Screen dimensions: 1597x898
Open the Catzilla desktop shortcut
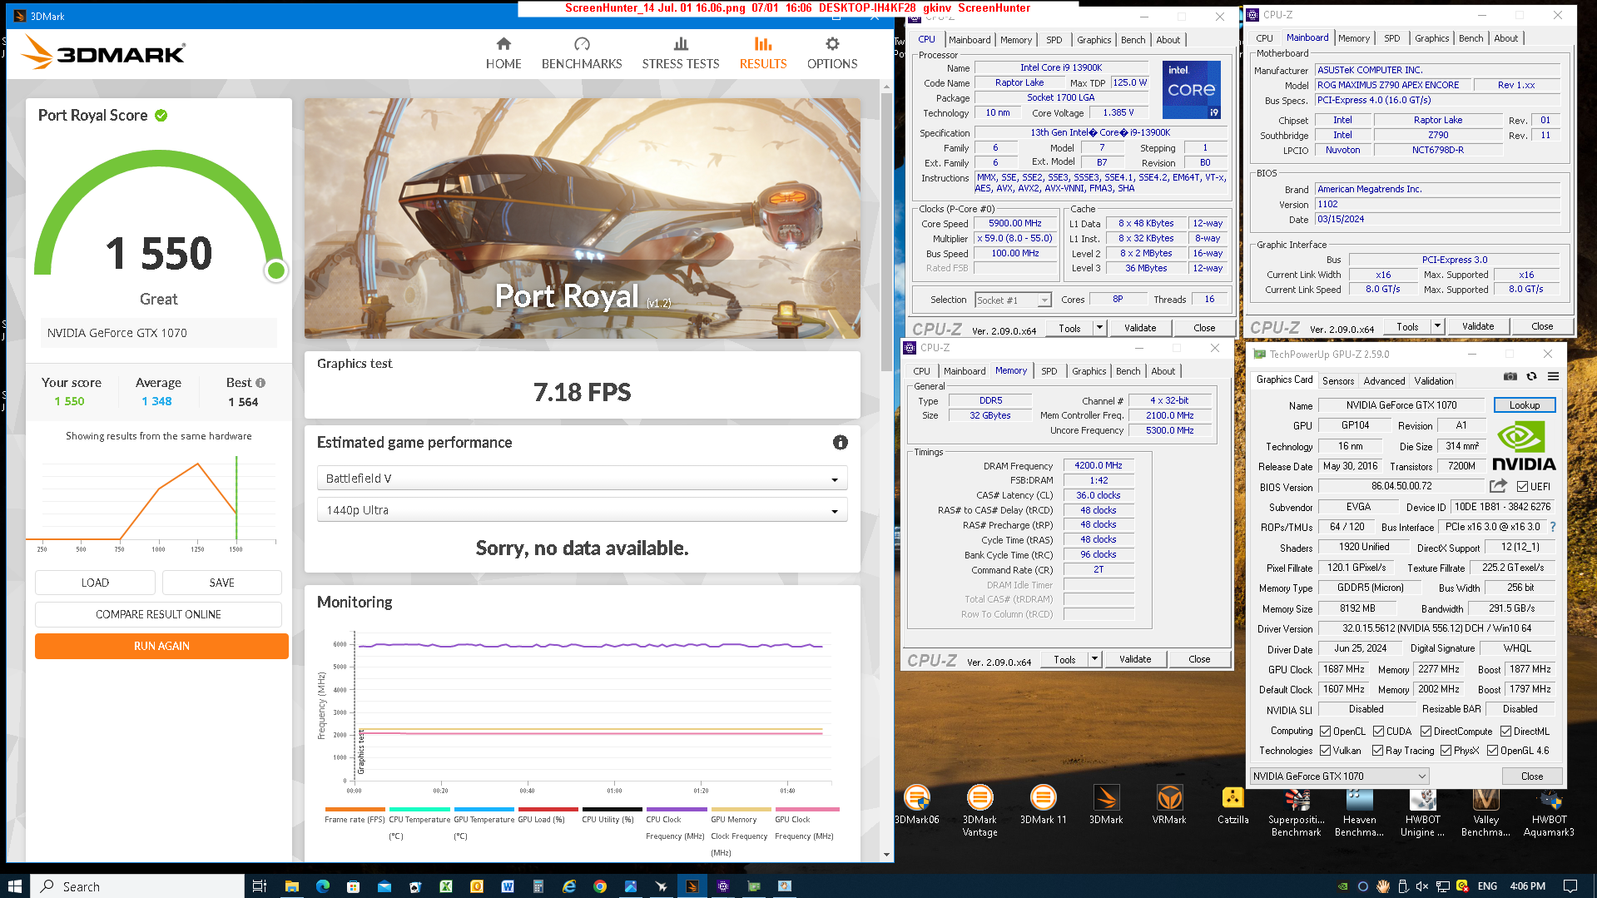(1232, 806)
